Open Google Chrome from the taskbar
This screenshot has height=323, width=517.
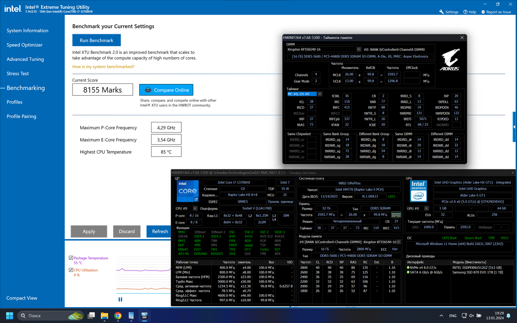pos(118,316)
